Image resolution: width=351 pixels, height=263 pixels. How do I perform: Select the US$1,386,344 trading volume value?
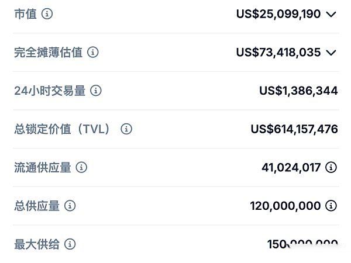298,91
